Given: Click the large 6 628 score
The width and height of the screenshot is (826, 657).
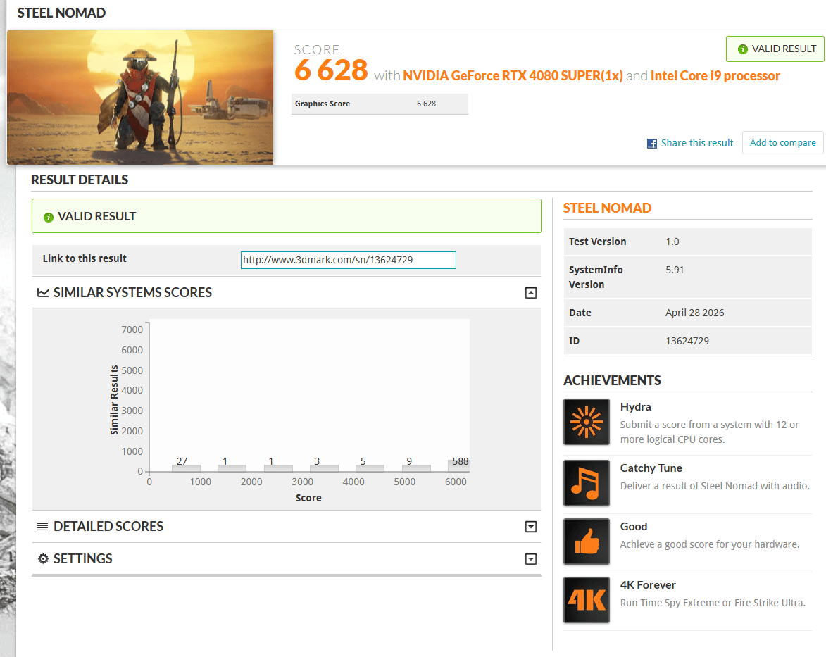Looking at the screenshot, I should pos(331,70).
